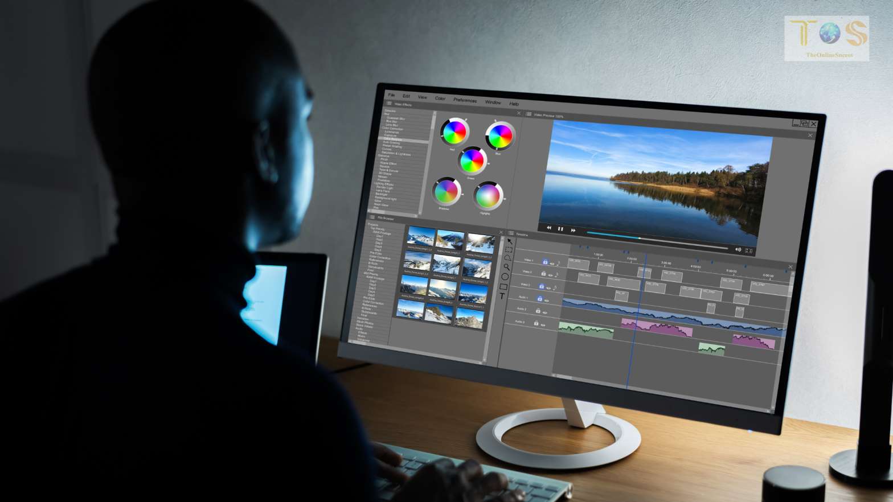Viewport: 893px width, 502px height.
Task: Pause the video preview playback
Action: (x=560, y=229)
